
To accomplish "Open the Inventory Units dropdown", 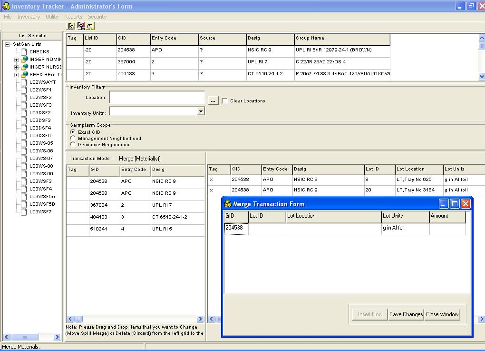I will [x=201, y=111].
